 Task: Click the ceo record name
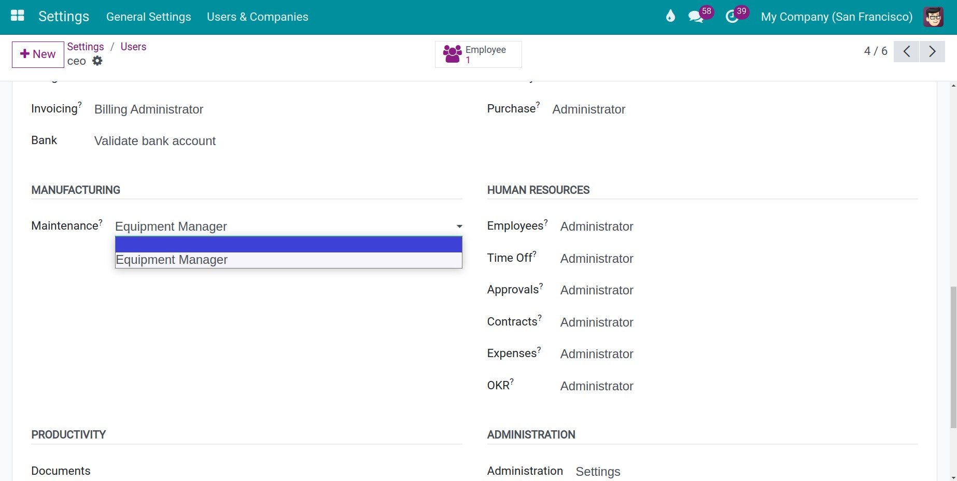[x=77, y=61]
